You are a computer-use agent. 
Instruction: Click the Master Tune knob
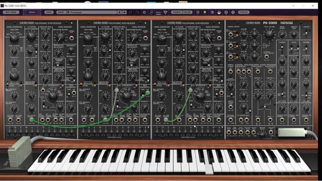tap(294, 35)
